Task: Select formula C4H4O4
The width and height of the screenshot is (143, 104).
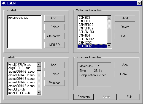Action: coord(92,35)
